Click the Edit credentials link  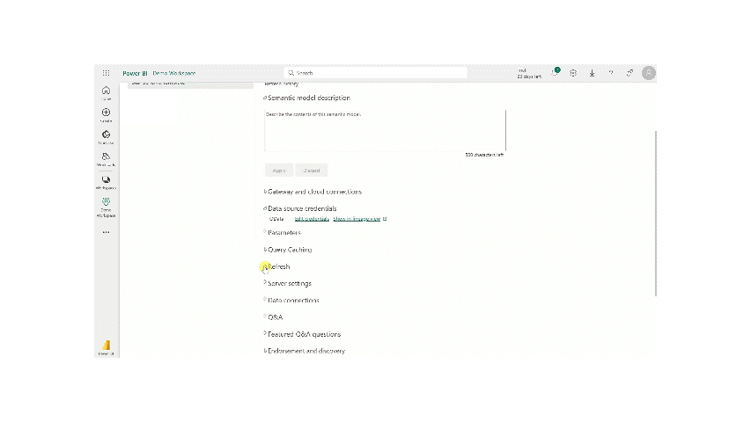click(312, 219)
